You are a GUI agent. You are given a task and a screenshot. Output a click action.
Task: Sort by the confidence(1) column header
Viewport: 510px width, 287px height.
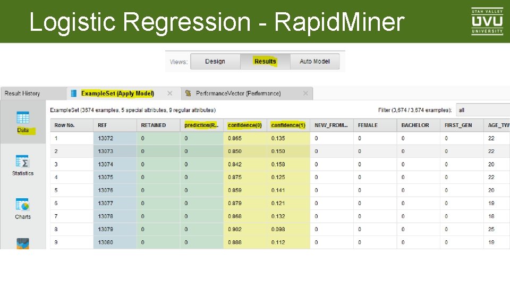click(x=288, y=125)
